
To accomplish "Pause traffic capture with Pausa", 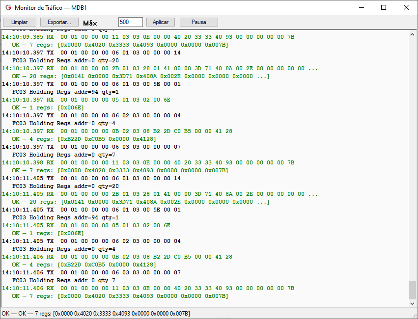I will [198, 22].
